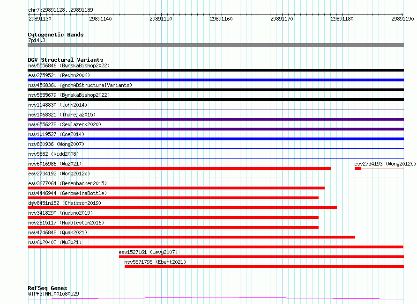Screen dimensions: 417x304
Task: Click ruler position 29891130
Action: (x=40, y=19)
